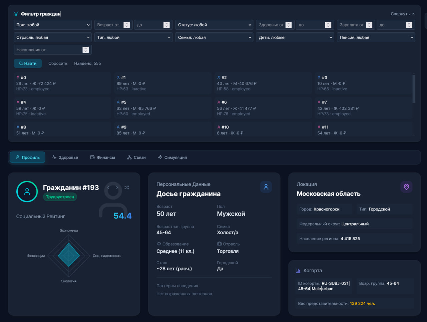Viewport: 427px width, 322px height.
Task: Go to previous citizen with left chevron
Action: point(108,188)
